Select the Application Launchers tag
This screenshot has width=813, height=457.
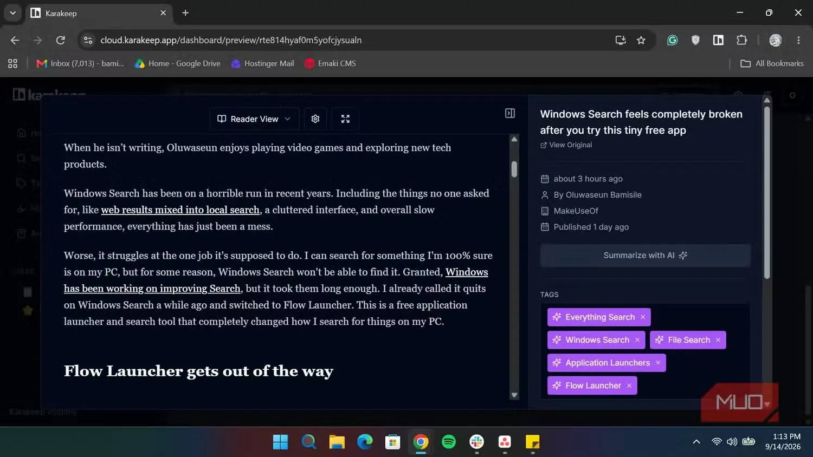pos(608,363)
